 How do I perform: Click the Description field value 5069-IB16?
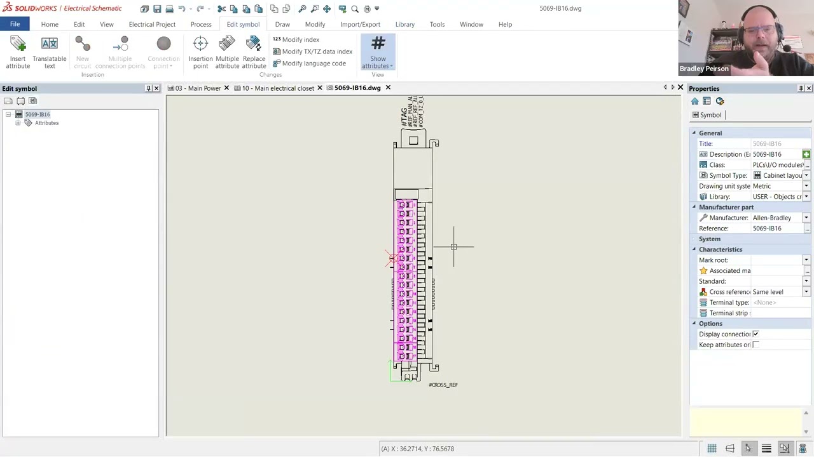[776, 154]
